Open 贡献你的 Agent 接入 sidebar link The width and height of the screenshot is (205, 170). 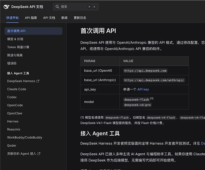[21, 154]
